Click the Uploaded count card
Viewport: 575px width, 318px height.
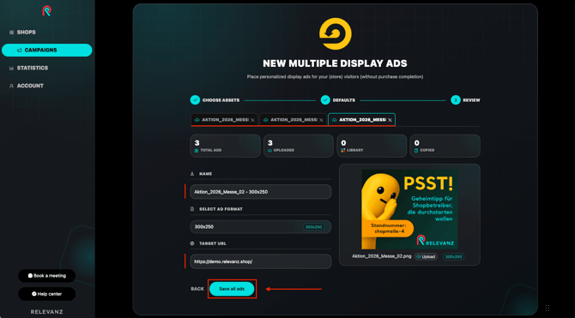pyautogui.click(x=299, y=146)
